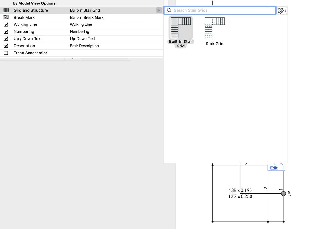Click the gray stair start hotspot
The width and height of the screenshot is (314, 229).
(284, 193)
